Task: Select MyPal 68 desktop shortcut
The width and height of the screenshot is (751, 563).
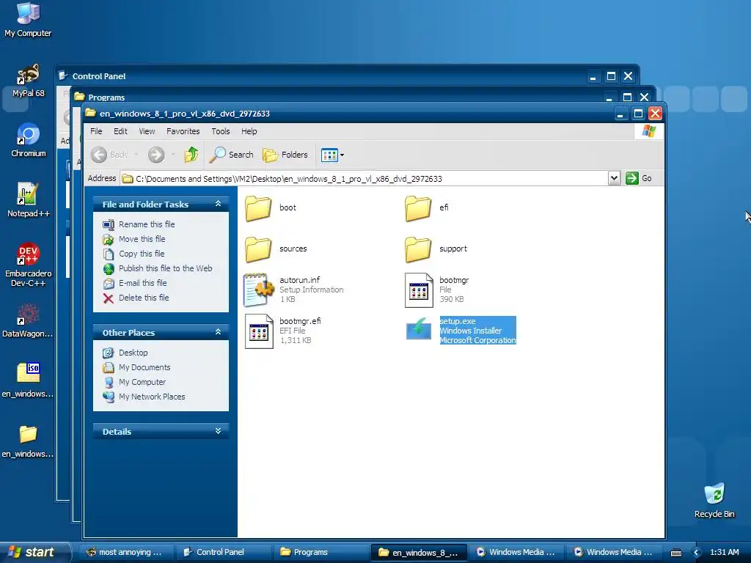Action: (x=29, y=81)
